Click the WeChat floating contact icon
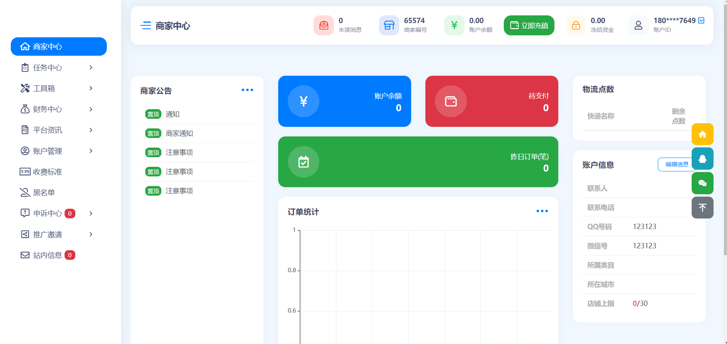 [x=702, y=183]
